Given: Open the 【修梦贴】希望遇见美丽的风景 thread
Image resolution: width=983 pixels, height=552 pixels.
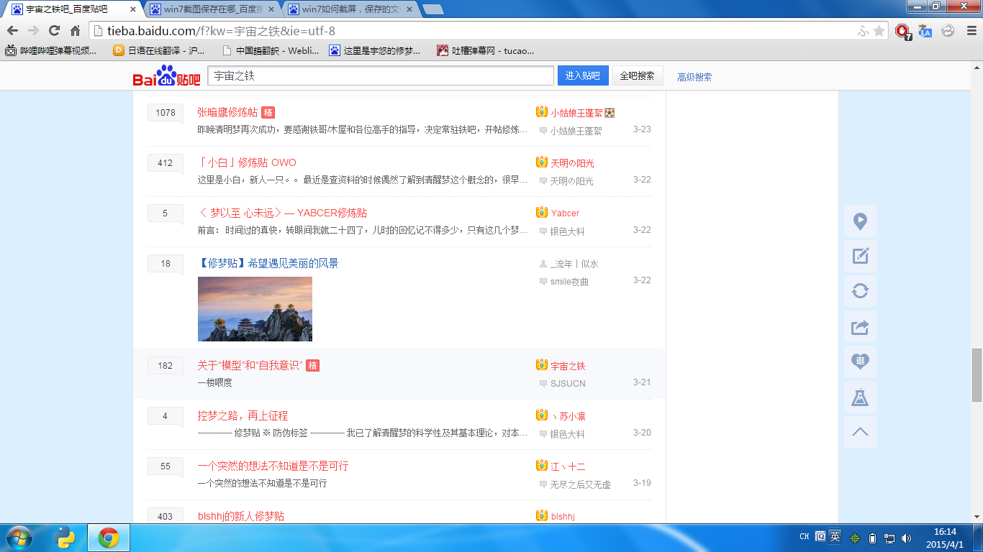Looking at the screenshot, I should pos(268,264).
